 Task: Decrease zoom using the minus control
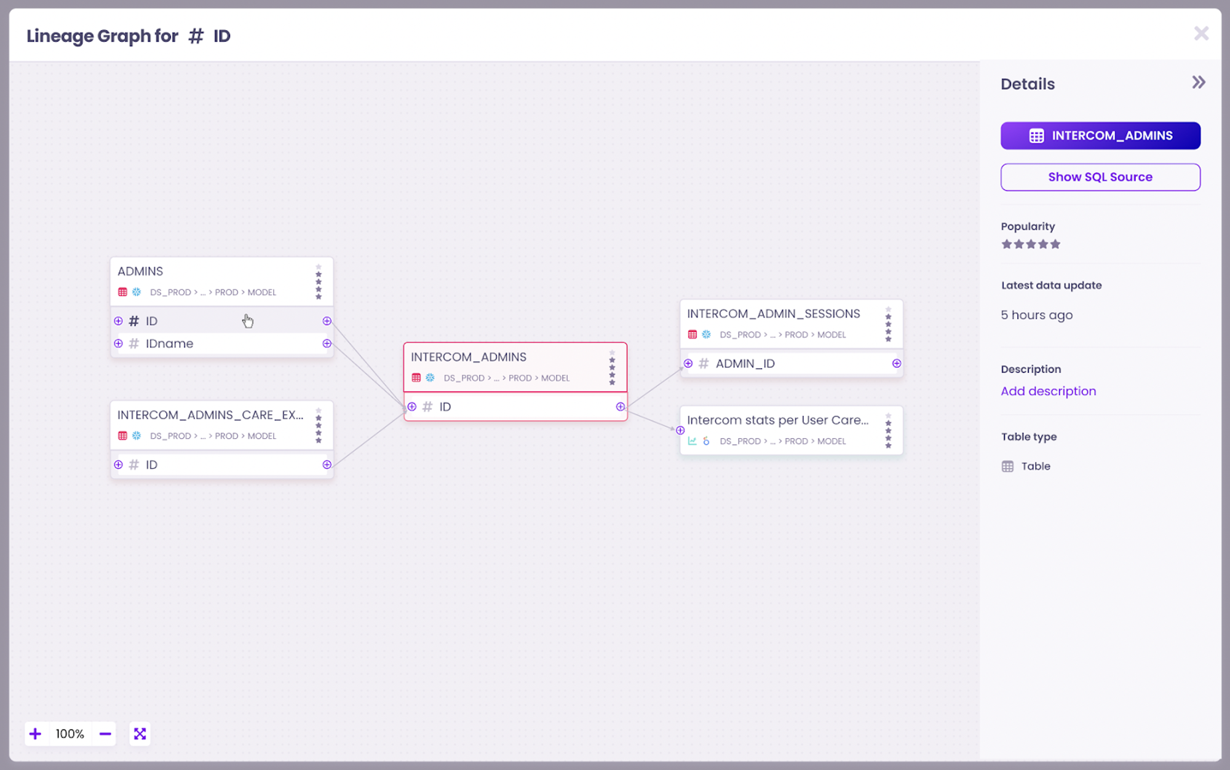pos(105,733)
